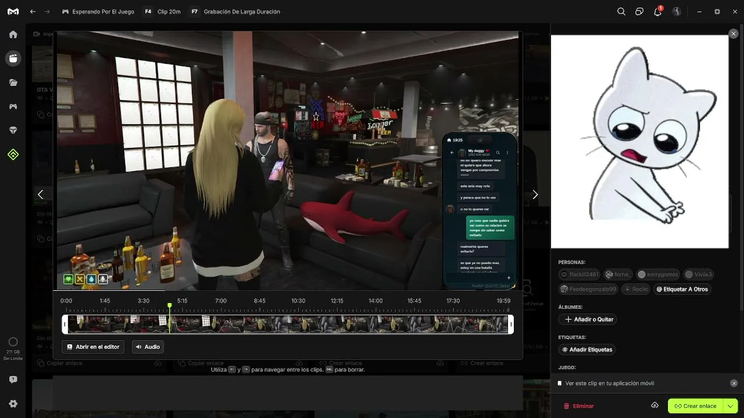Click the Esperando Por El Juego status
Viewport: 744px width, 418px height.
98,12
